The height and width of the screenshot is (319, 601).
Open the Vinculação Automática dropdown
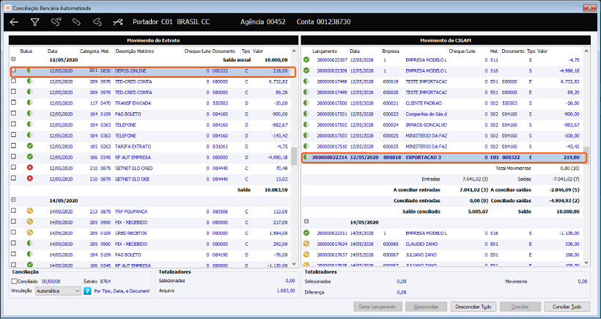click(57, 290)
